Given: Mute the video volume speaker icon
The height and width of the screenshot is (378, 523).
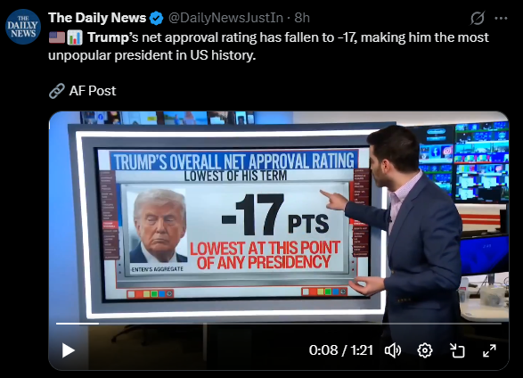Looking at the screenshot, I should tap(393, 350).
